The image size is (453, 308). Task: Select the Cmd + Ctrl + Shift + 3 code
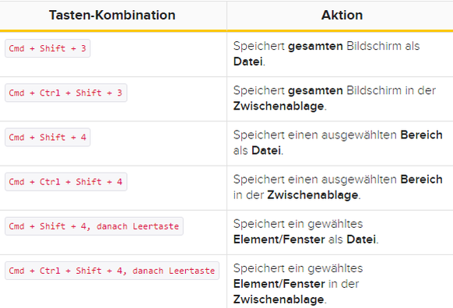pos(66,93)
